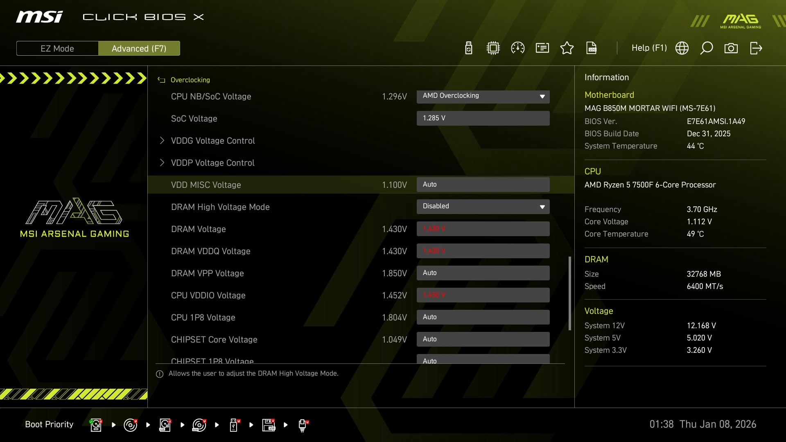This screenshot has width=786, height=442.
Task: Select the DRAM VDDQ Voltage label
Action: pos(211,251)
